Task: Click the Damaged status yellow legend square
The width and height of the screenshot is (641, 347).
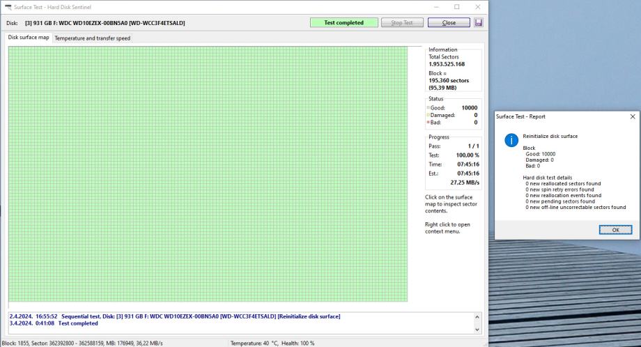Action: [x=428, y=115]
